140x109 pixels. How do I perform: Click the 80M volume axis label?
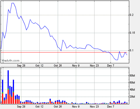coord(132,76)
